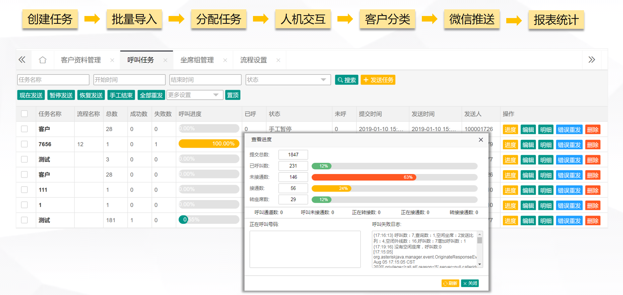Switch to the 坐席组管理 tab
Viewport: 623px width, 295px height.
[197, 60]
